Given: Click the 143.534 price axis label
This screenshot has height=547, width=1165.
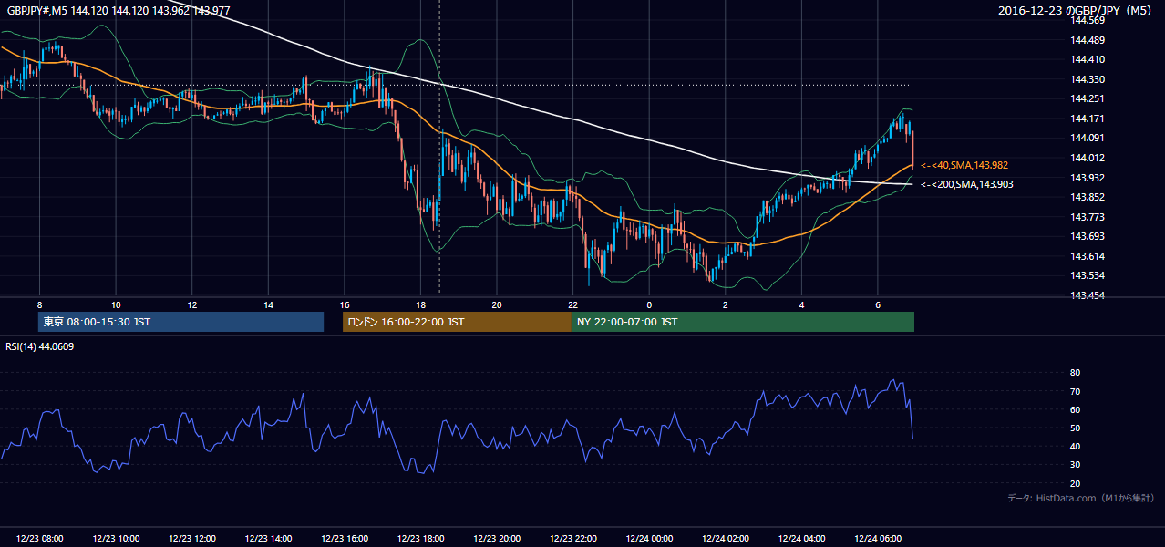Looking at the screenshot, I should (x=1088, y=275).
